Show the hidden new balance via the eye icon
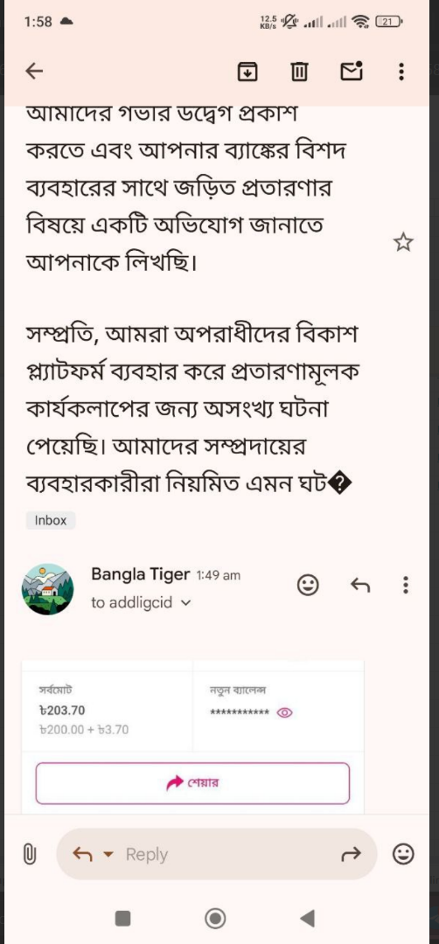 [x=285, y=713]
